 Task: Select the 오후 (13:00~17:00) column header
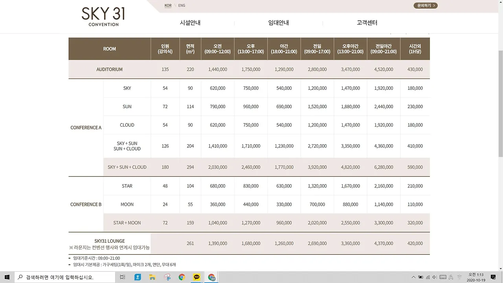click(x=251, y=49)
